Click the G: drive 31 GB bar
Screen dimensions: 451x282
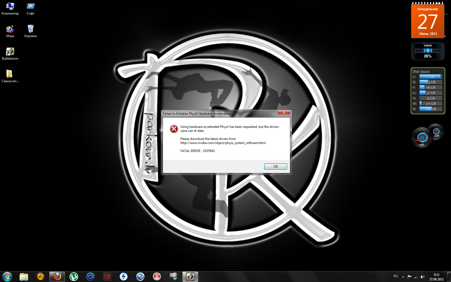(x=431, y=93)
